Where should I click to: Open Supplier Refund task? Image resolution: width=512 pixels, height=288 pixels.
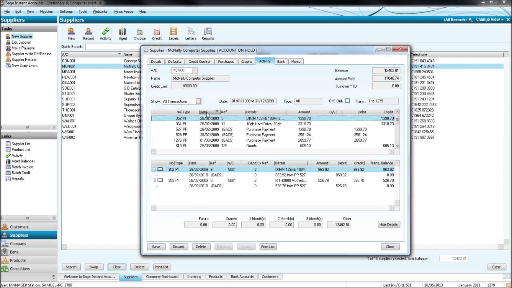(24, 60)
